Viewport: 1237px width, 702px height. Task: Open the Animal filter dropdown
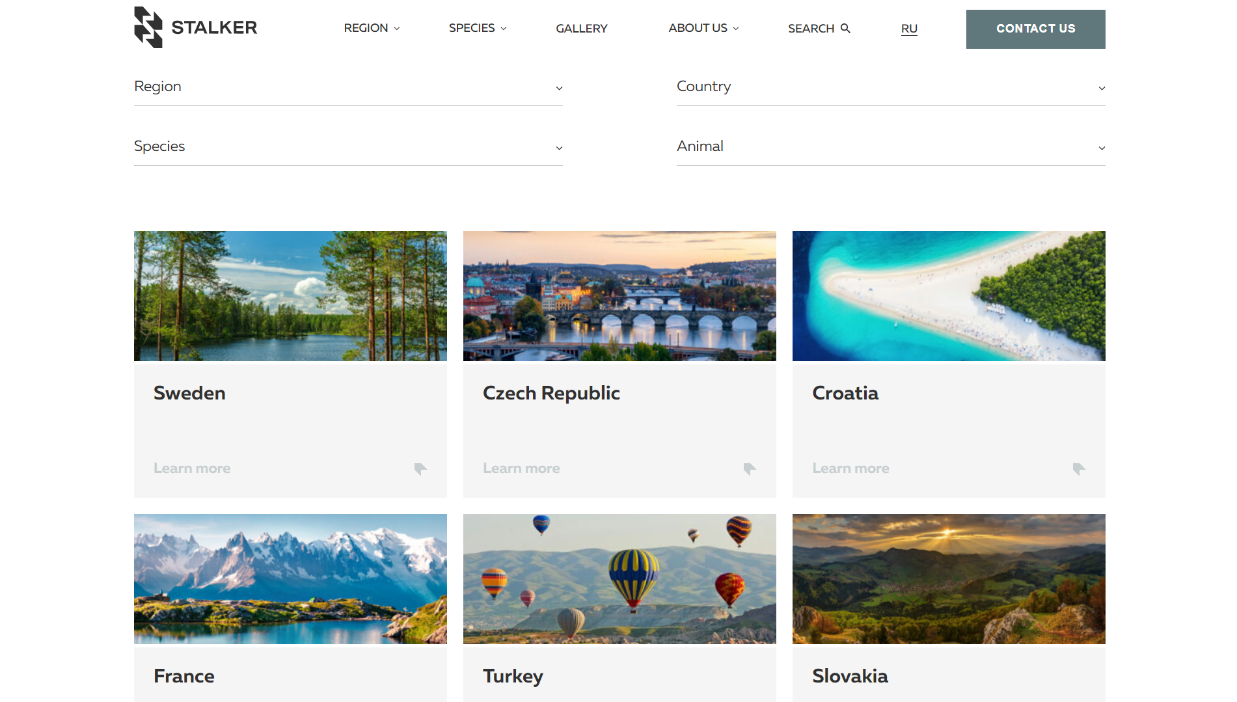(891, 147)
